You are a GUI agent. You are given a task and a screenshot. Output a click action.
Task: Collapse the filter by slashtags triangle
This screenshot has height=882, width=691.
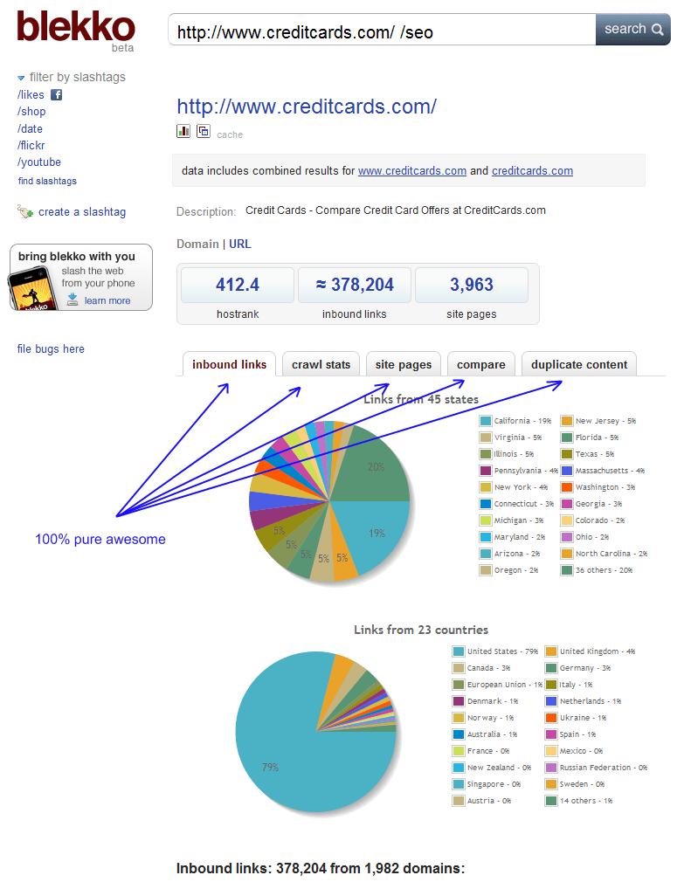pyautogui.click(x=21, y=78)
